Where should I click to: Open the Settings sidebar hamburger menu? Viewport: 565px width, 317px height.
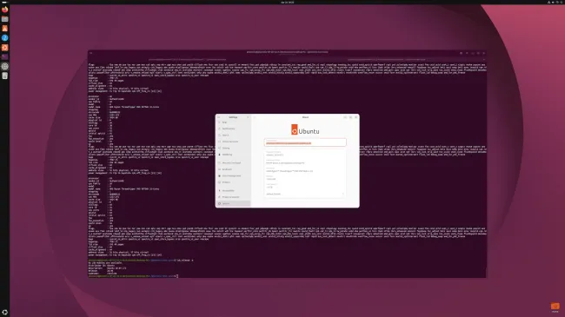pos(248,117)
